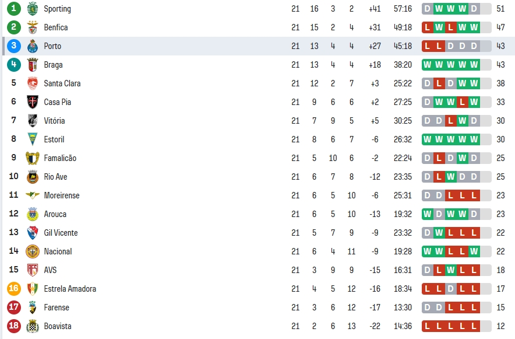Viewport: 515px width, 339px height.
Task: Select the Estrela Amadora team name
Action: [x=70, y=289]
